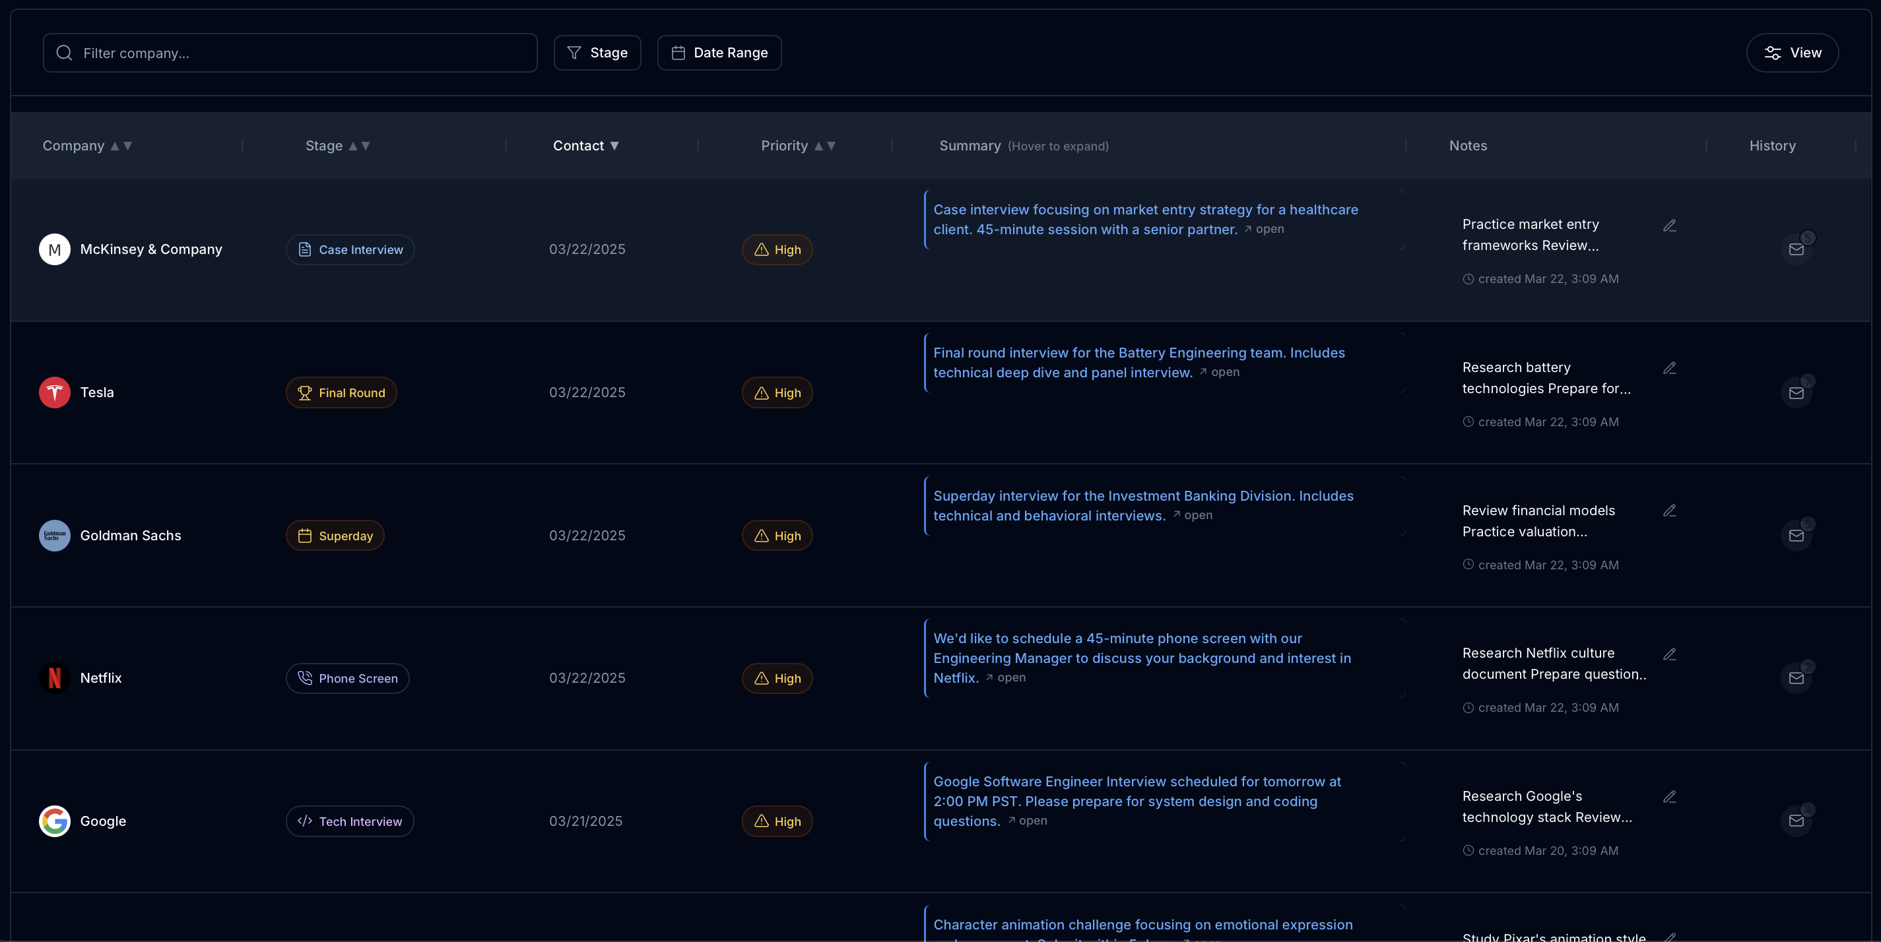Click Tesla's Final Round stage badge
Viewport: 1881px width, 942px height.
pos(341,392)
